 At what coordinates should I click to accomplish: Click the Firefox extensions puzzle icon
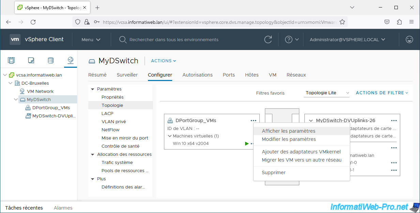click(399, 22)
